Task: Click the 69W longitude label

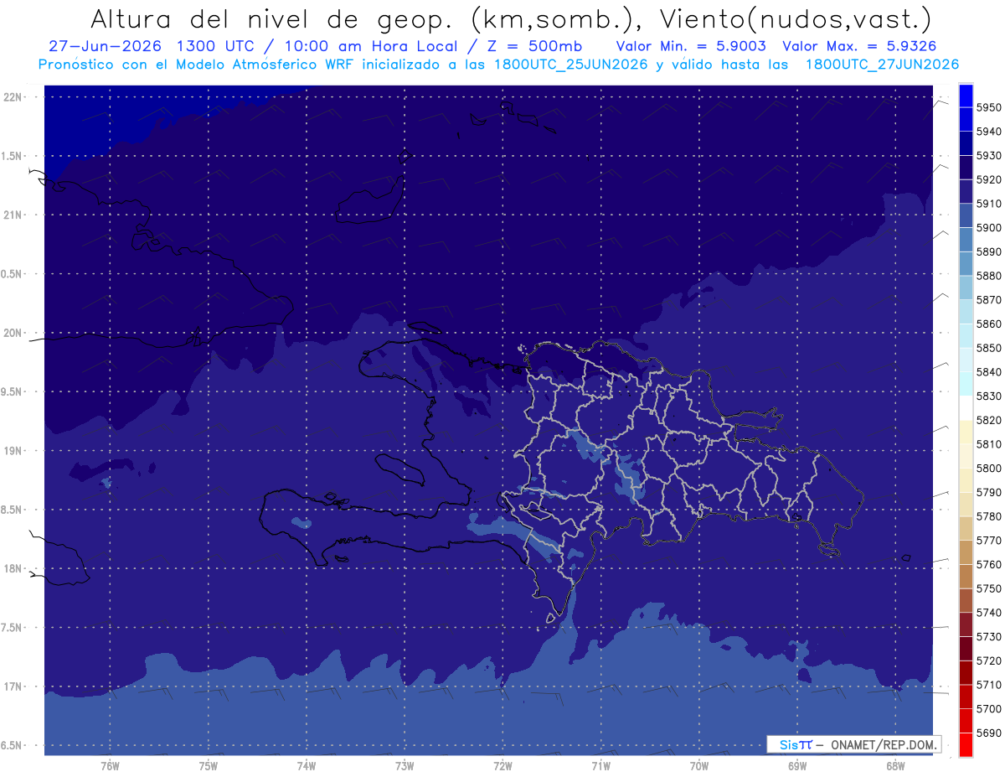Action: [x=797, y=766]
